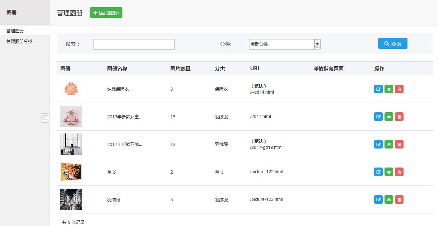
Task: Click the delete trash icon for 童书
Action: pos(399,172)
